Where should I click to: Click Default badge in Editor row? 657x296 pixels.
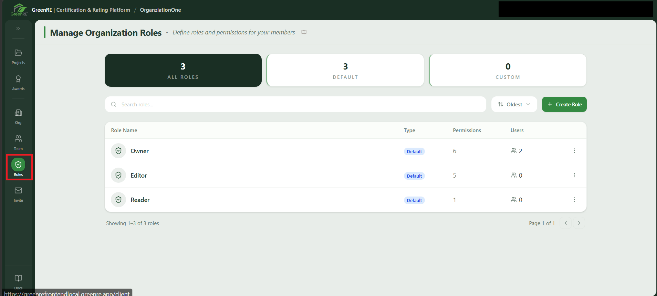pos(414,176)
